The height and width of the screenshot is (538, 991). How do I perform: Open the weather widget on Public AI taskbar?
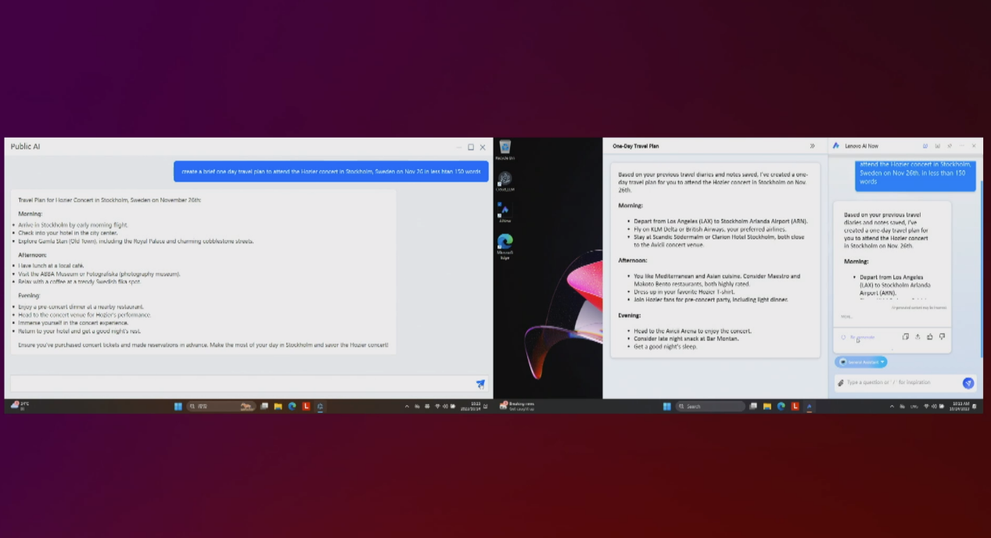coord(20,405)
